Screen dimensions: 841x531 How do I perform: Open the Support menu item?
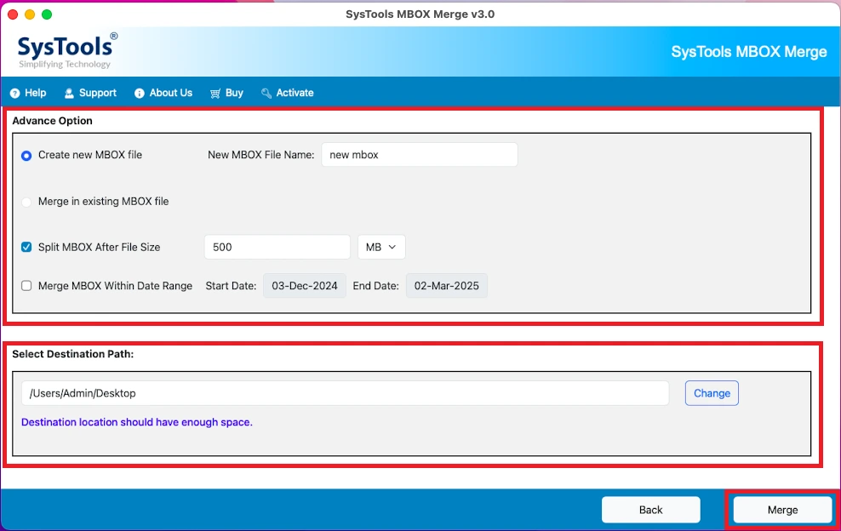[90, 93]
